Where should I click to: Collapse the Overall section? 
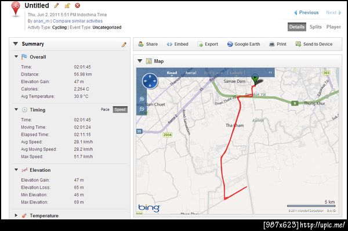[x=16, y=57]
